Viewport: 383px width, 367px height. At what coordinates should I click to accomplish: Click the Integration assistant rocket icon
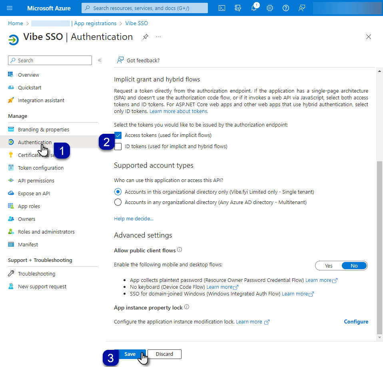(x=11, y=100)
